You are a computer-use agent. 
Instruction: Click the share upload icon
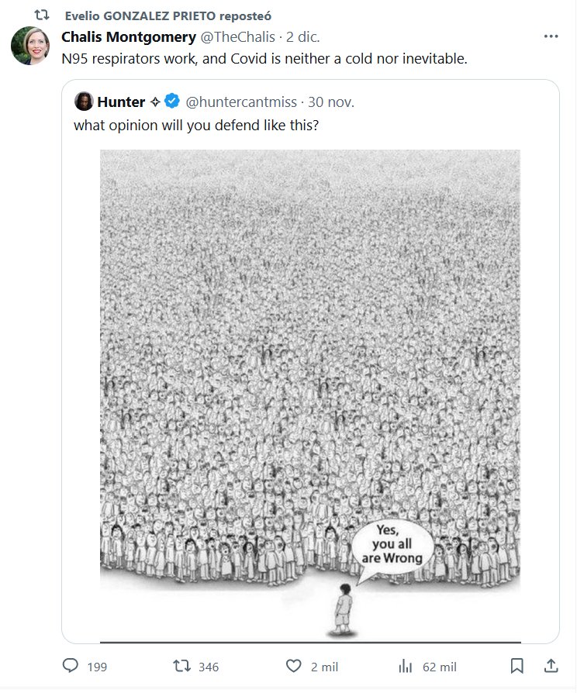click(x=550, y=666)
